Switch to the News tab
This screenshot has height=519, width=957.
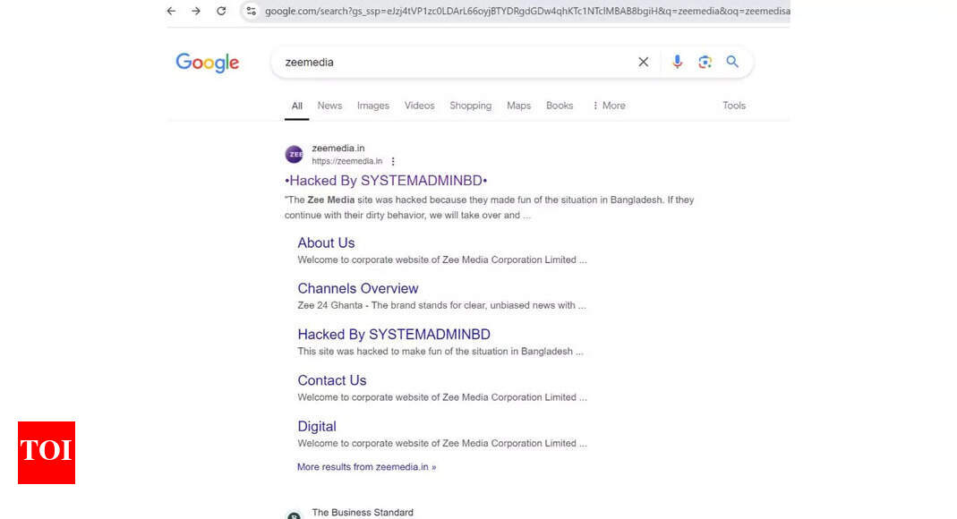point(329,106)
